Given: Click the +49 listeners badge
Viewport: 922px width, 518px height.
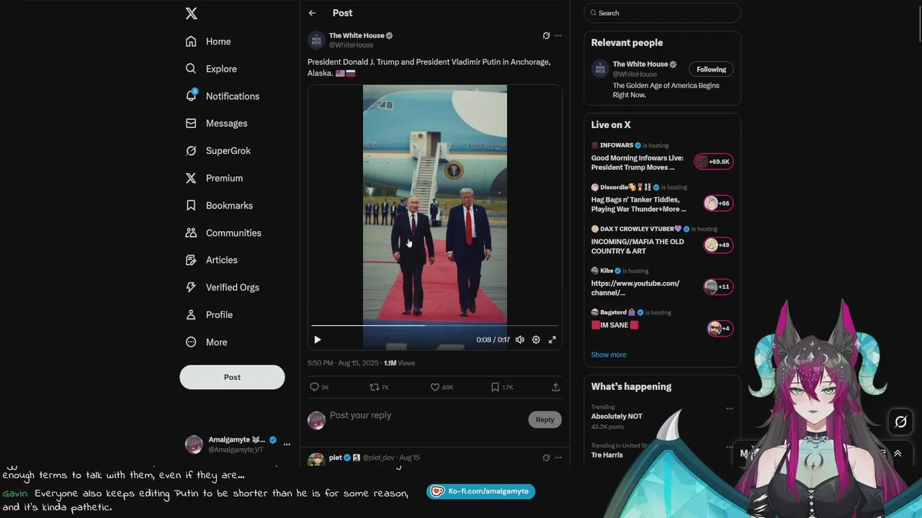Looking at the screenshot, I should pyautogui.click(x=718, y=245).
